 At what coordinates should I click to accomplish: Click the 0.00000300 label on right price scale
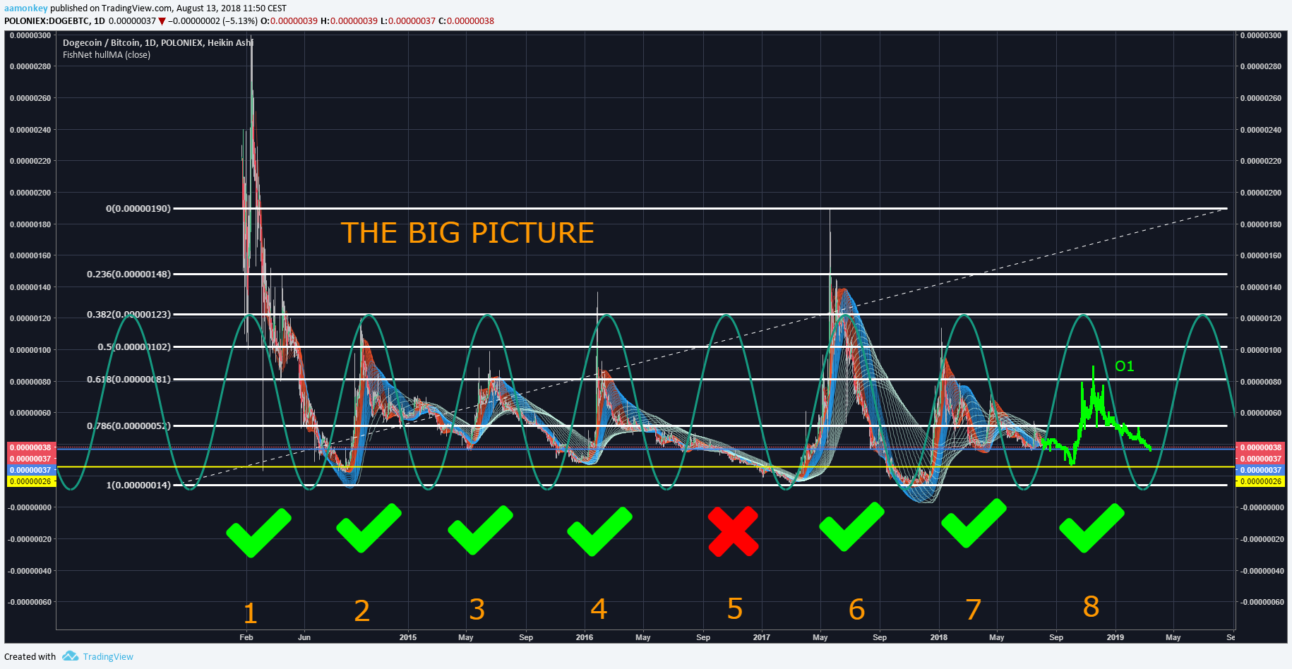coord(1260,35)
